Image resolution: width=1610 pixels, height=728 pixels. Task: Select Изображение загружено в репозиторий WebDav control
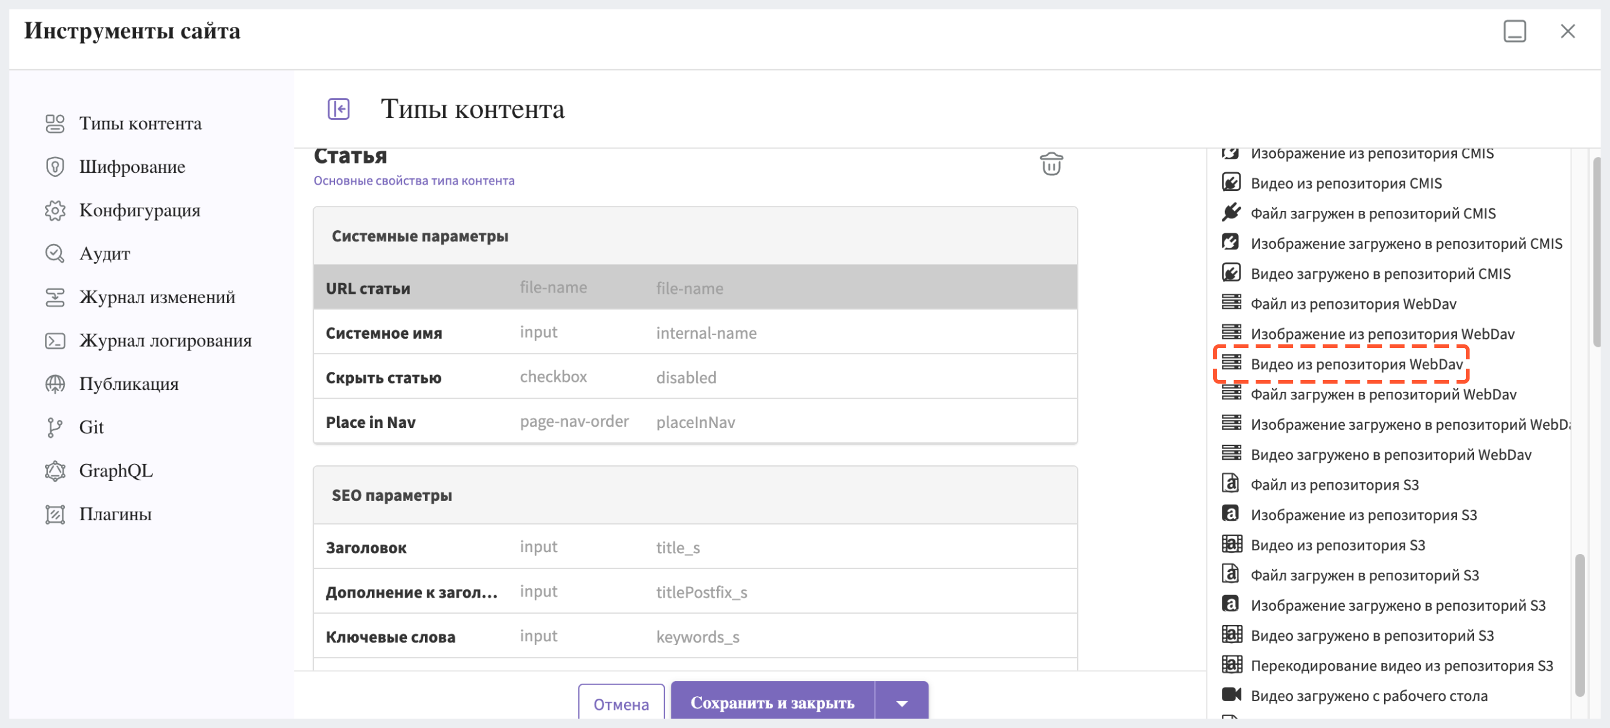(1395, 424)
